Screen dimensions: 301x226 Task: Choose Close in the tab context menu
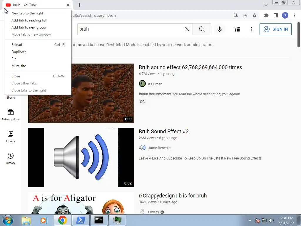[38, 76]
